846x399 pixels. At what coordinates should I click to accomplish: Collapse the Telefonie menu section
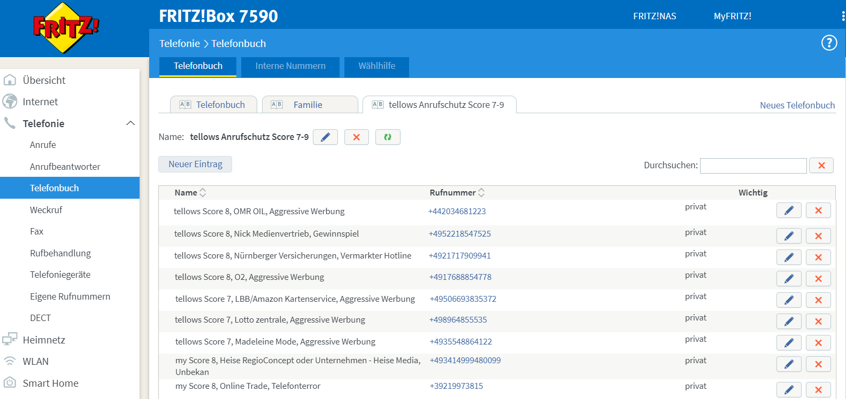coord(130,123)
